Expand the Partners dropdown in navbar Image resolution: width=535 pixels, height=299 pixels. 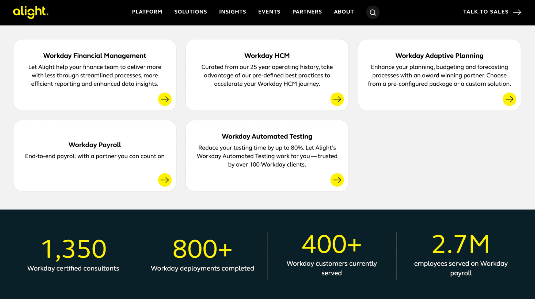(307, 12)
